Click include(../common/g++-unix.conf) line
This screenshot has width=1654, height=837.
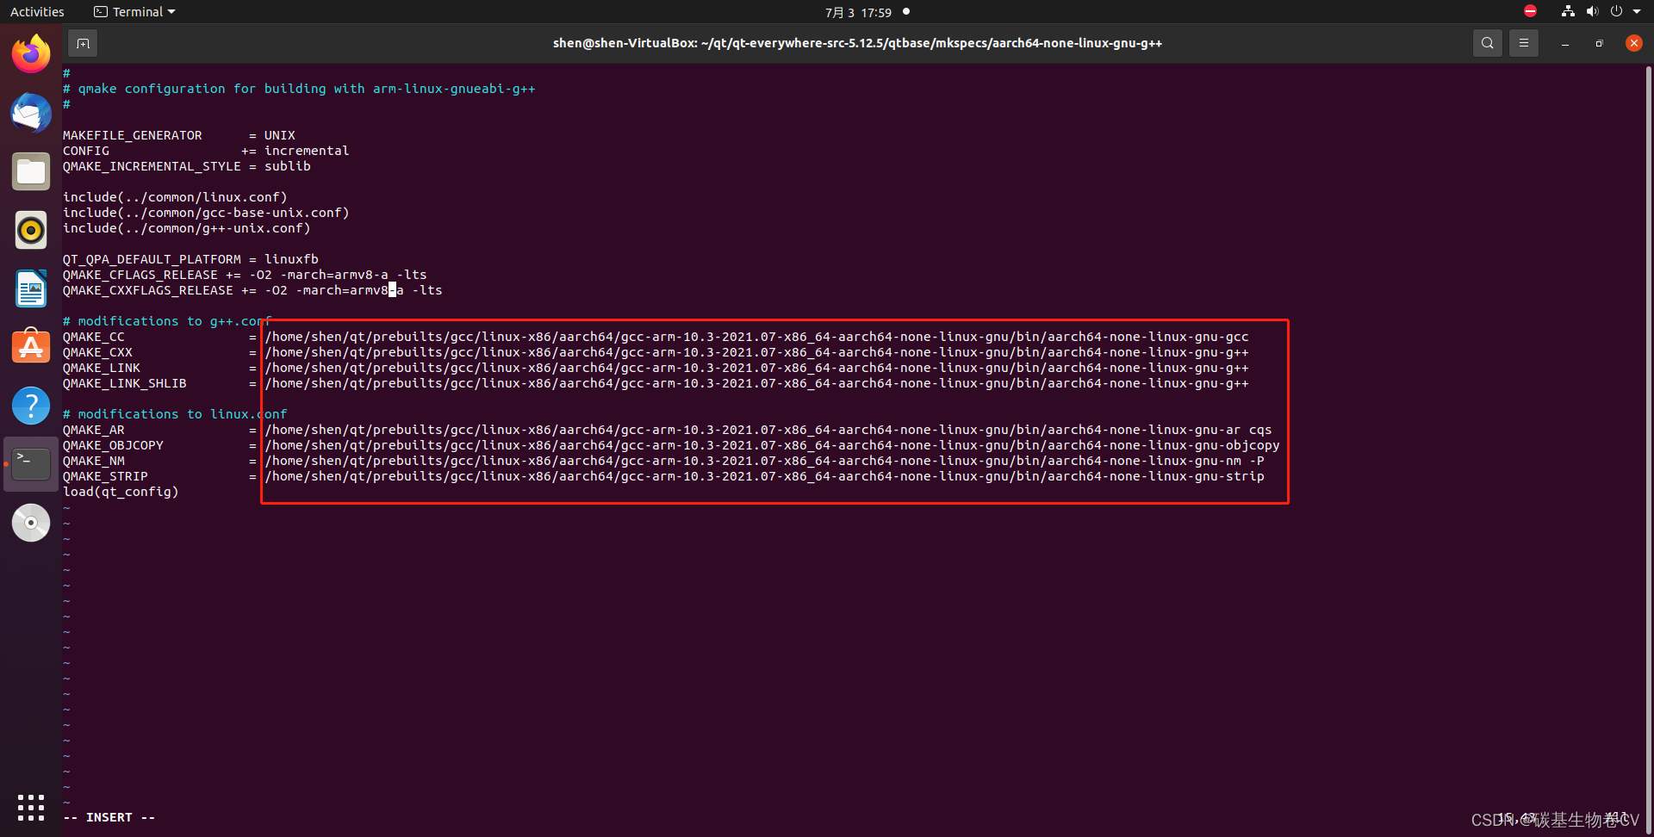[187, 228]
